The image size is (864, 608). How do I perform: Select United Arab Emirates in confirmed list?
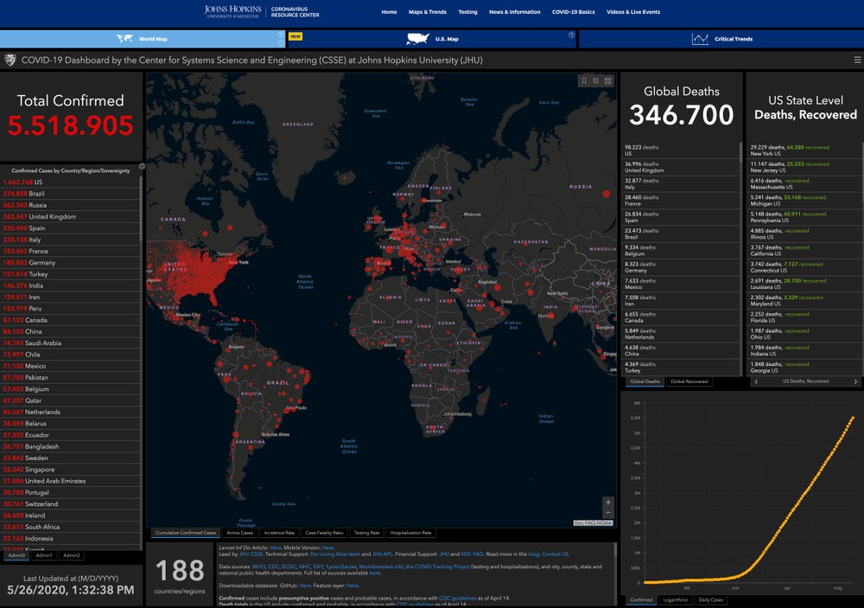tap(70, 481)
